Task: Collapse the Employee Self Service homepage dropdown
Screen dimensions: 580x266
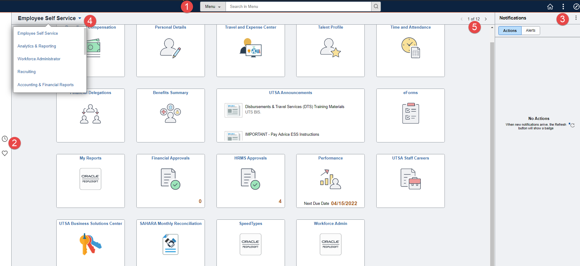Action: [50, 18]
